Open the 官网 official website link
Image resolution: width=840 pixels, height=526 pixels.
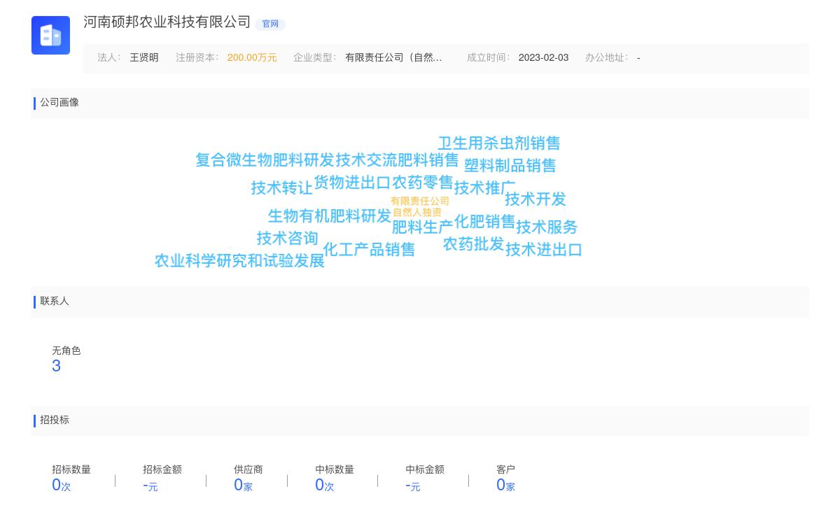270,24
